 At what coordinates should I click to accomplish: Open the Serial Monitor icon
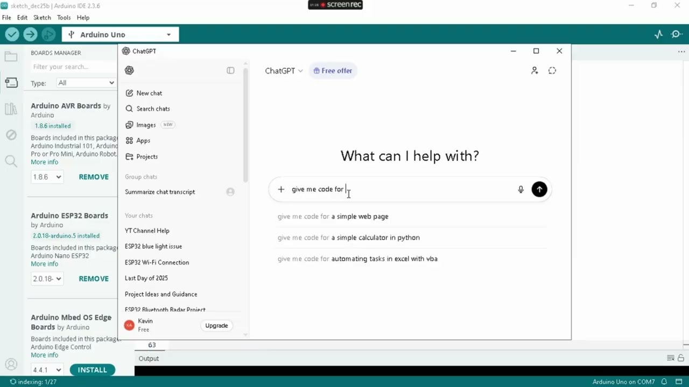(677, 34)
